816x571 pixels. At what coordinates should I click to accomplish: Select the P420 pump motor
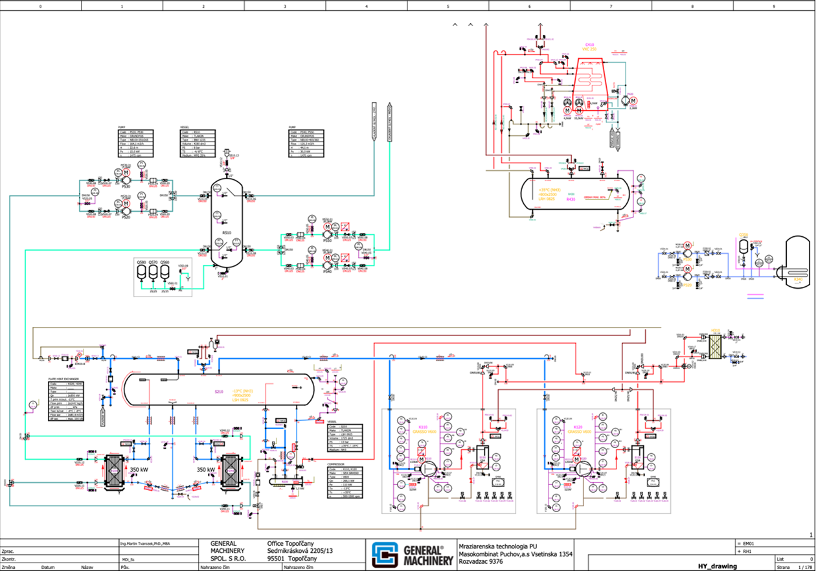[633, 102]
